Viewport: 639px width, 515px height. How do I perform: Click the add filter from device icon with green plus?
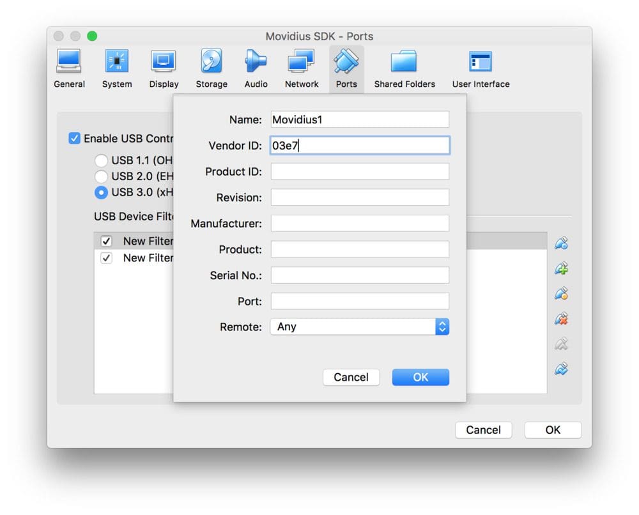(561, 268)
